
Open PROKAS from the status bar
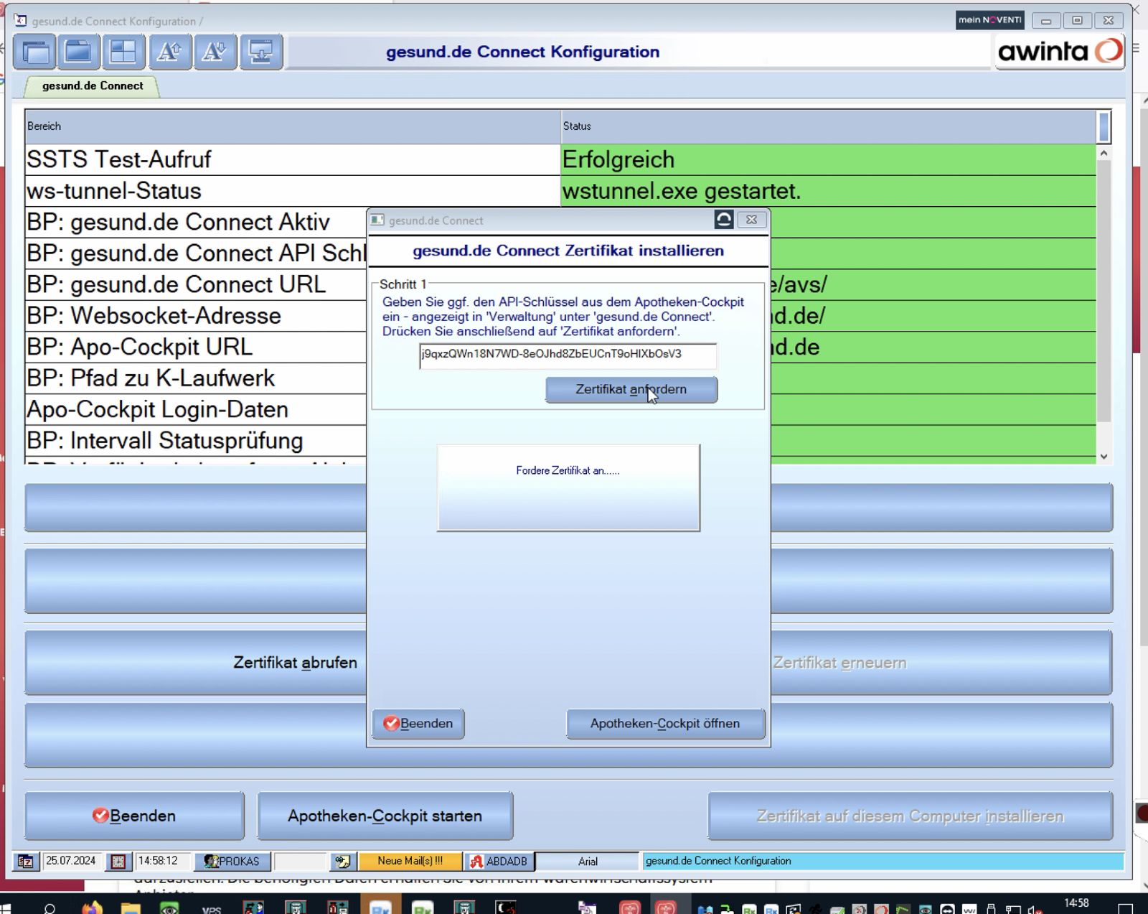[232, 861]
